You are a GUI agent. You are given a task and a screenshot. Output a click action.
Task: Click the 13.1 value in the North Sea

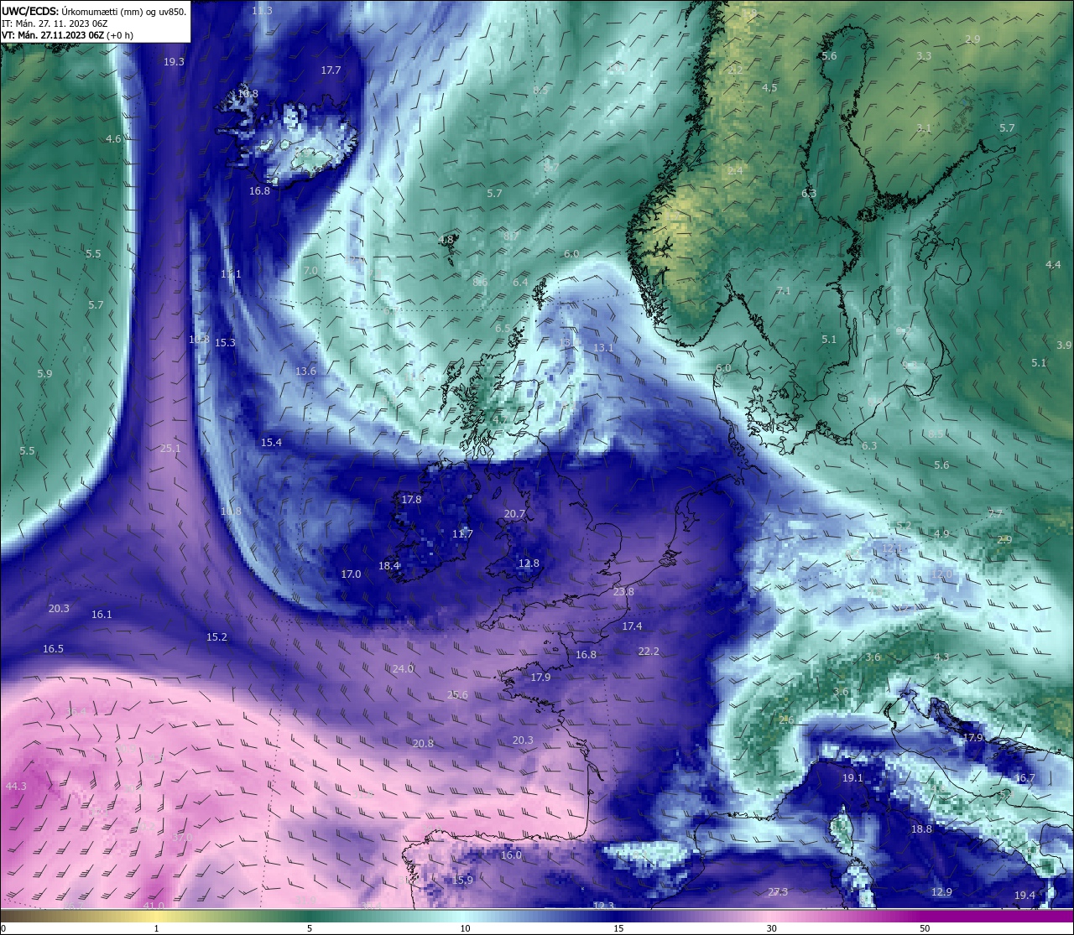603,348
